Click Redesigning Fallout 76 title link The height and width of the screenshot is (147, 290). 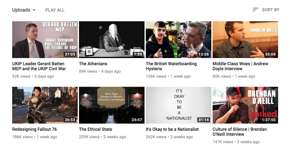point(34,129)
